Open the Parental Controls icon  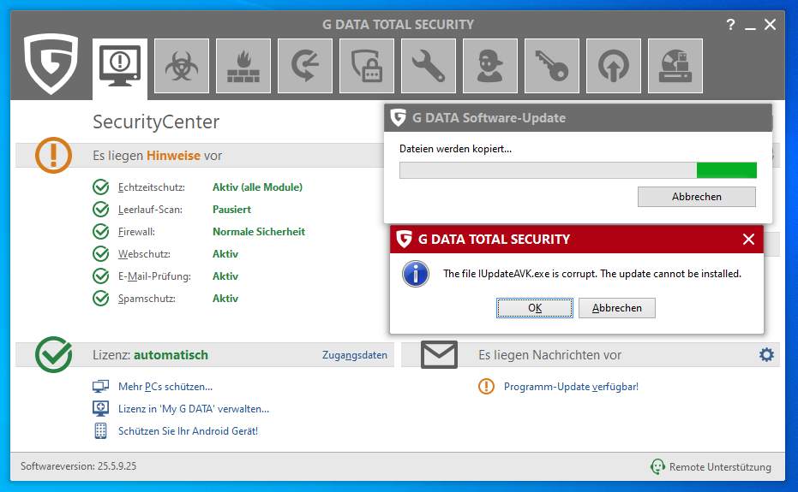(x=490, y=66)
